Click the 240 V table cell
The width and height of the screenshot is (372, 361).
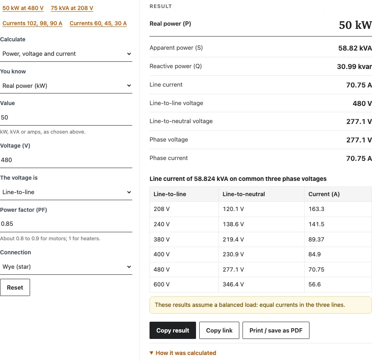coord(184,224)
